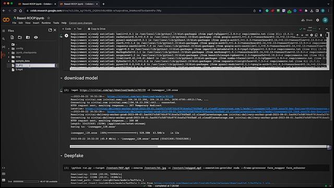The width and height of the screenshot is (334, 188).
Task: Collapse the Deepfake section
Action: point(62,156)
